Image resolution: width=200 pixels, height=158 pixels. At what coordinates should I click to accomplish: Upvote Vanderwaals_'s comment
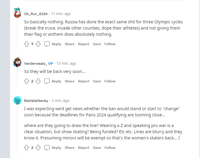(27, 81)
